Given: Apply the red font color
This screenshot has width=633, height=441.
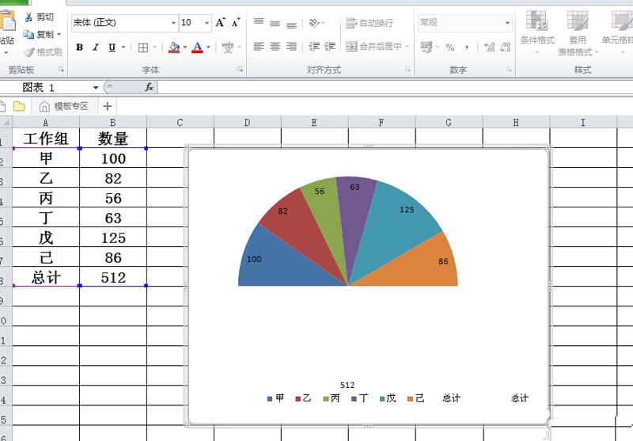Looking at the screenshot, I should [197, 48].
